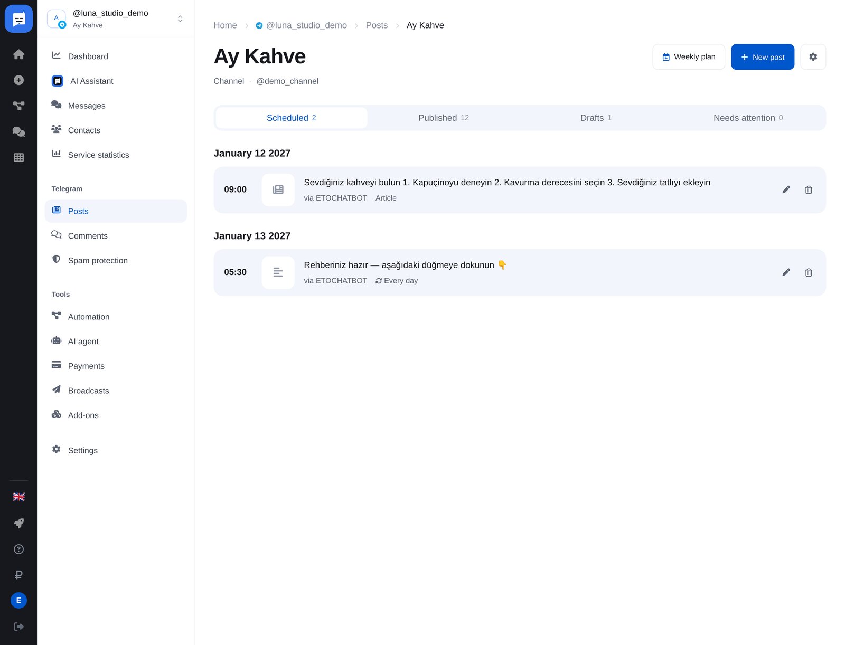Open Automation under Tools
This screenshot has height=645, width=845.
(x=116, y=317)
